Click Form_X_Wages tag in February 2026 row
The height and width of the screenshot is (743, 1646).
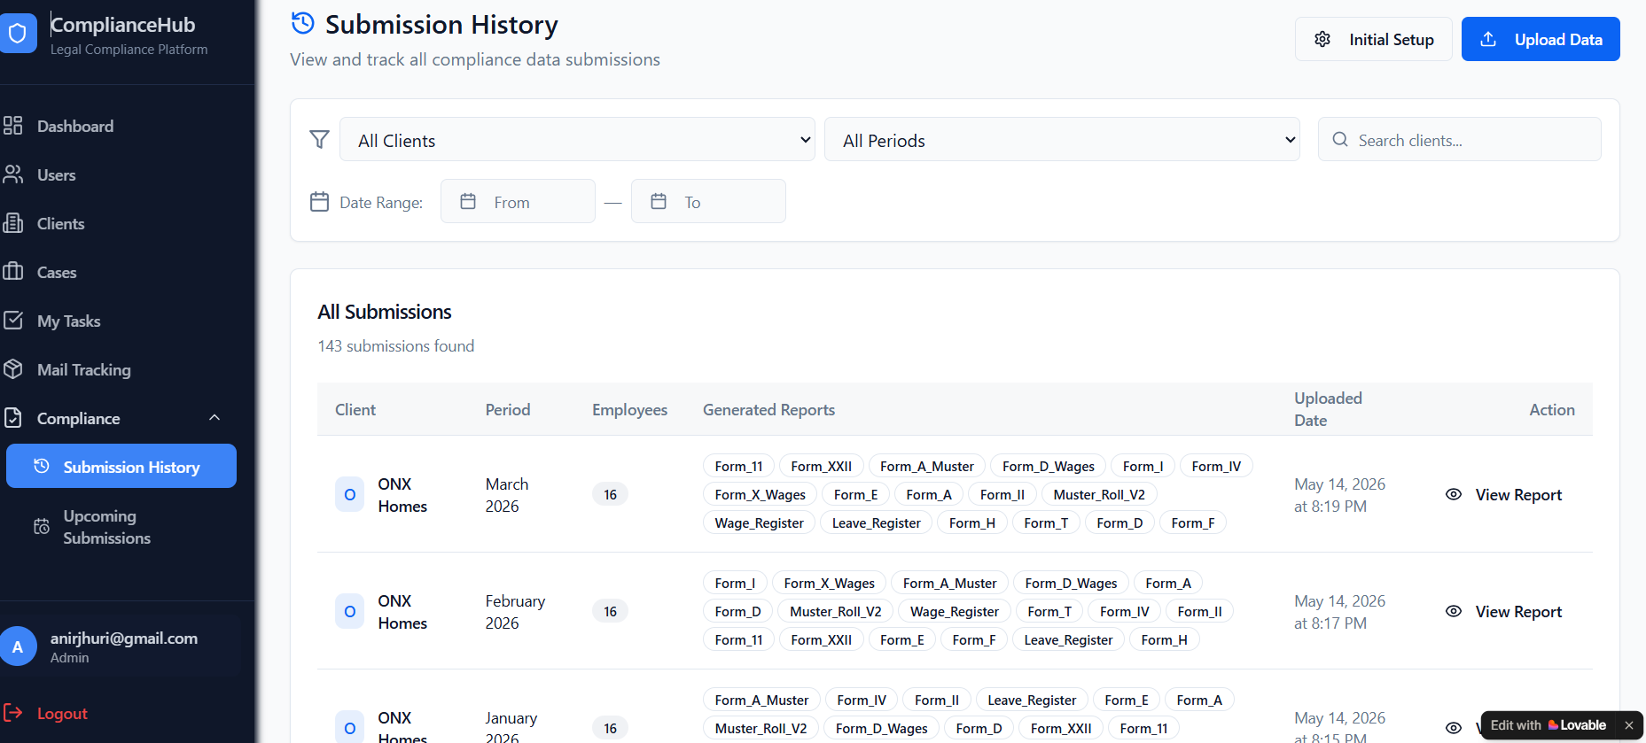click(x=829, y=583)
